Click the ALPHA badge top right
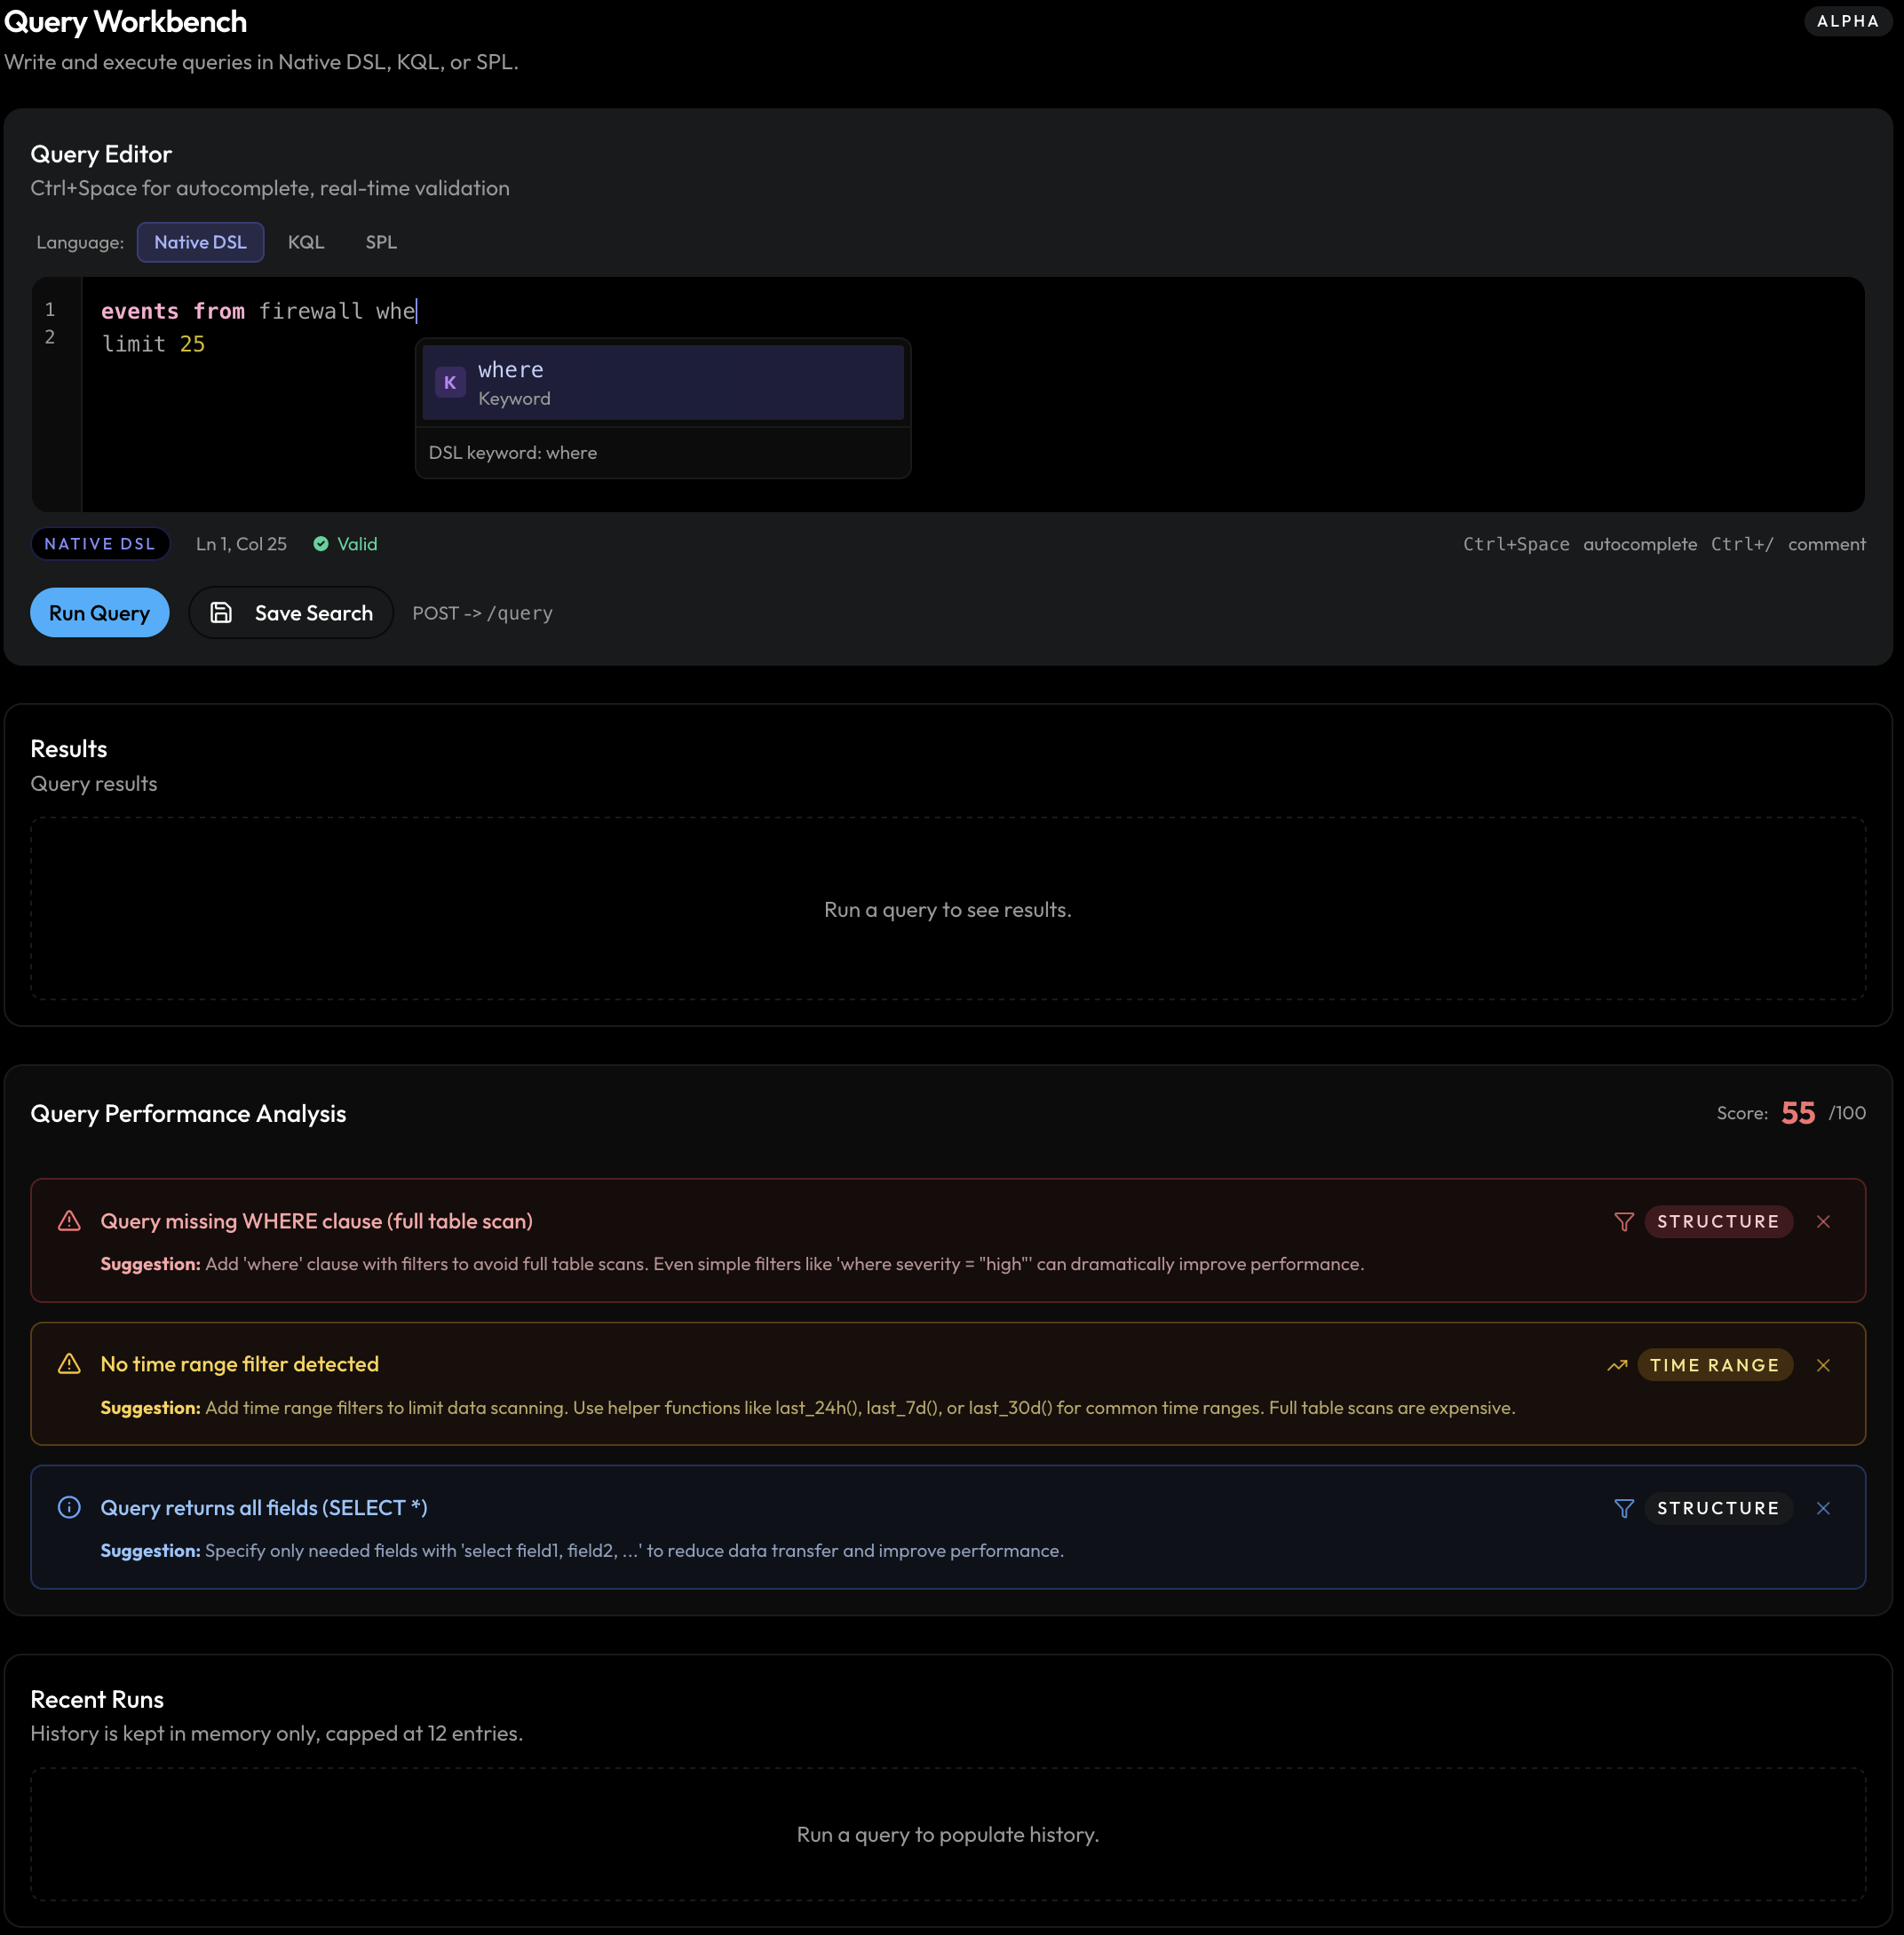The height and width of the screenshot is (1935, 1904). pos(1847,21)
